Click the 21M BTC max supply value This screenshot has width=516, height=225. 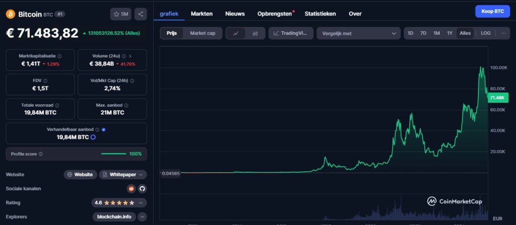point(112,113)
